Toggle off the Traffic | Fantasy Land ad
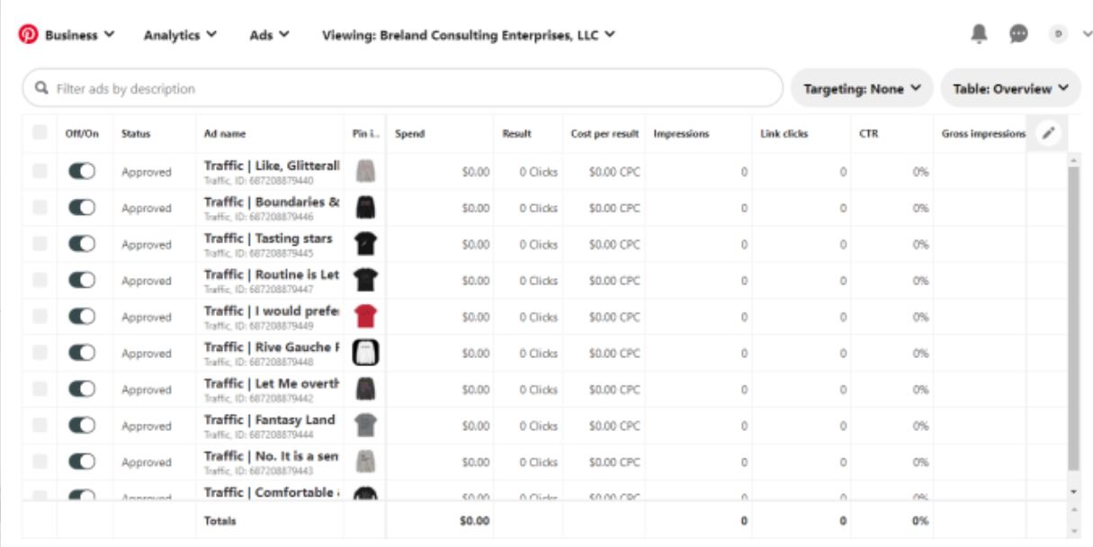The width and height of the screenshot is (1093, 547). (82, 426)
